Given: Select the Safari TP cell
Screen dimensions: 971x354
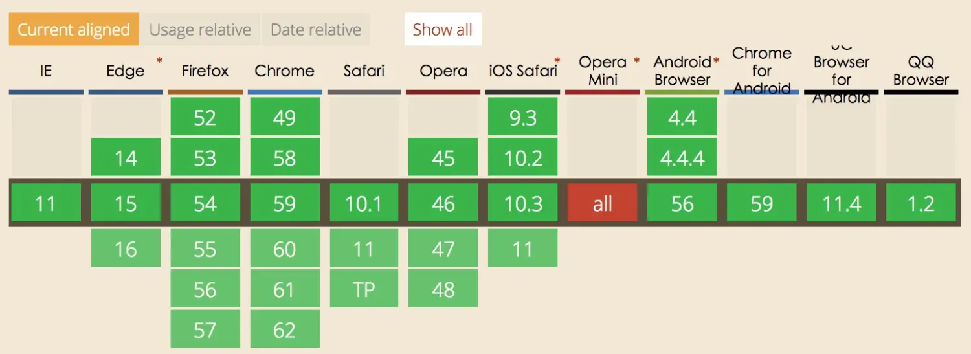Looking at the screenshot, I should [364, 289].
